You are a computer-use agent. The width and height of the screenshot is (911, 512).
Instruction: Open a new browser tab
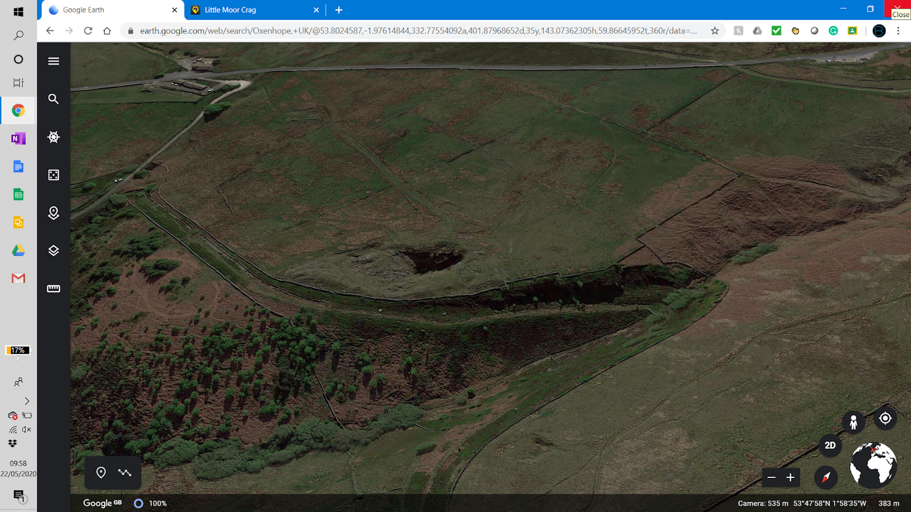click(x=339, y=10)
